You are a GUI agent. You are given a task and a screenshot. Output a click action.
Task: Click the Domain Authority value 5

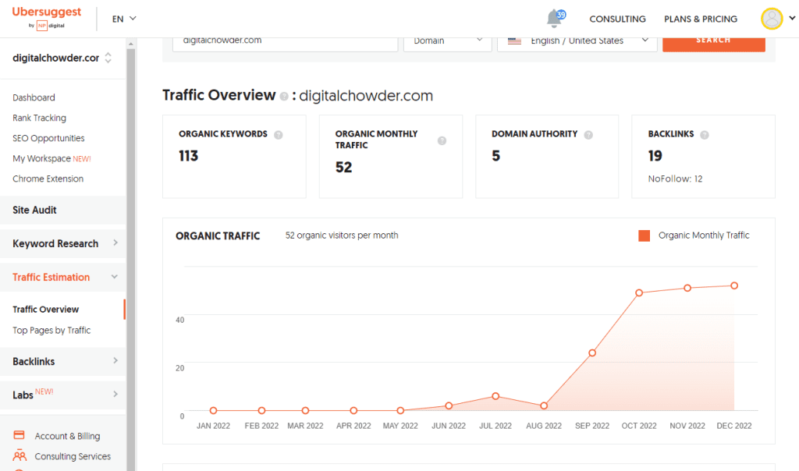pyautogui.click(x=495, y=156)
